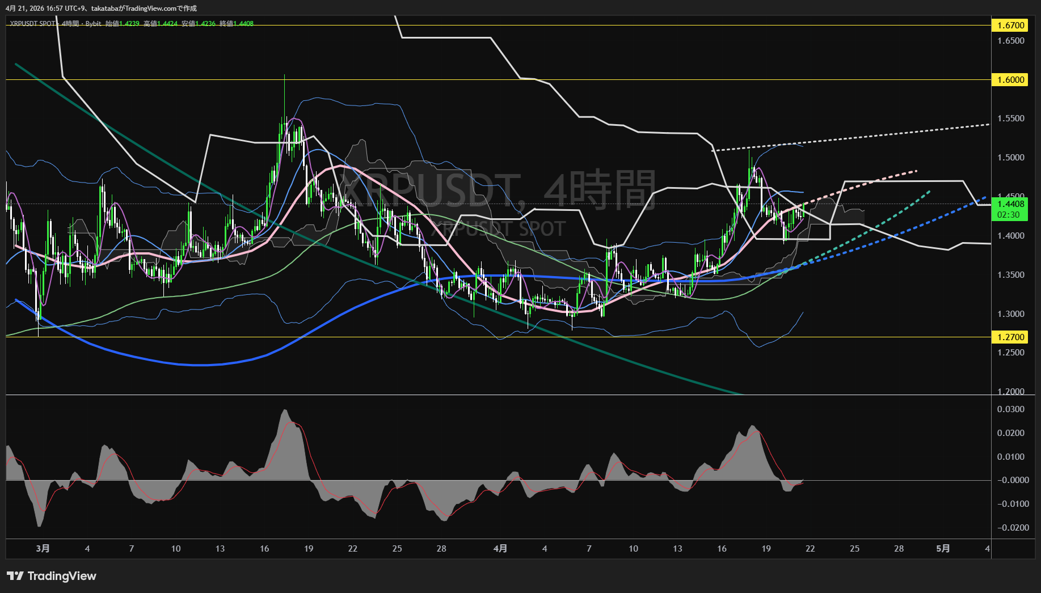Click the yellow 1.2700 price label
Viewport: 1041px width, 593px height.
[x=1010, y=337]
